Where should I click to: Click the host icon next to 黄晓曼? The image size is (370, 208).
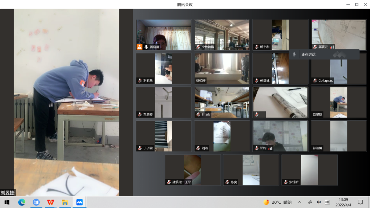pyautogui.click(x=139, y=47)
